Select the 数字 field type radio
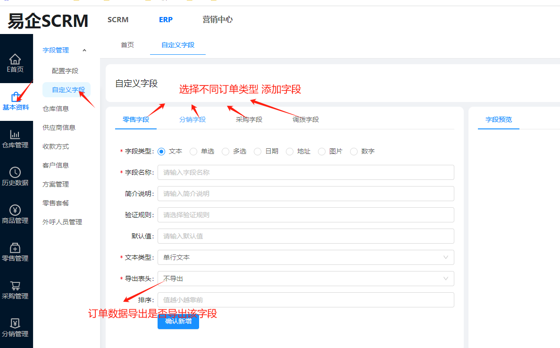Viewport: 560px width, 348px height. [354, 152]
